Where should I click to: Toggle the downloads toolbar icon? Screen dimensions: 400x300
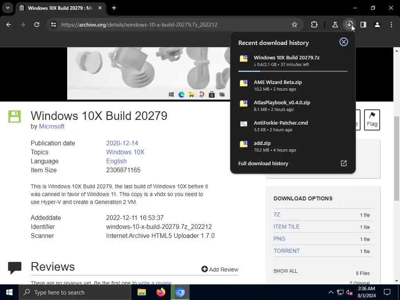pyautogui.click(x=349, y=25)
